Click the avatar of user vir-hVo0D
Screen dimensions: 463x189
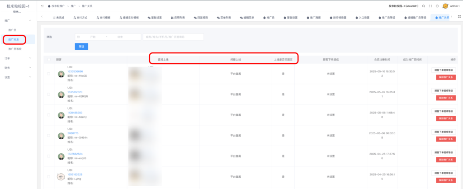(61, 74)
